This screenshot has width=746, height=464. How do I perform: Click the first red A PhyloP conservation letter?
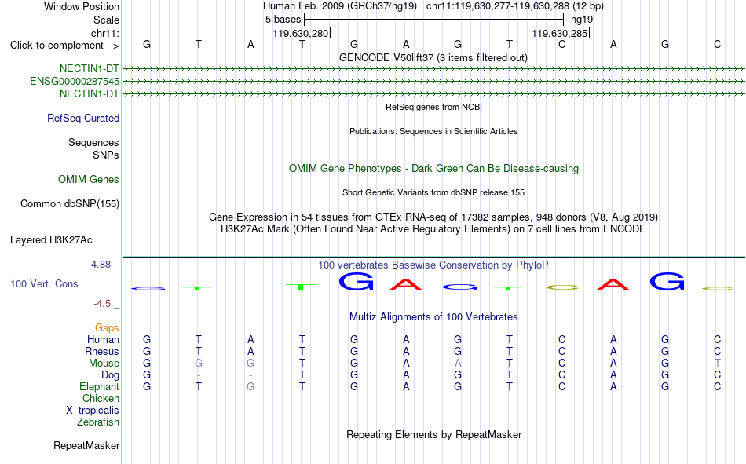pyautogui.click(x=406, y=284)
